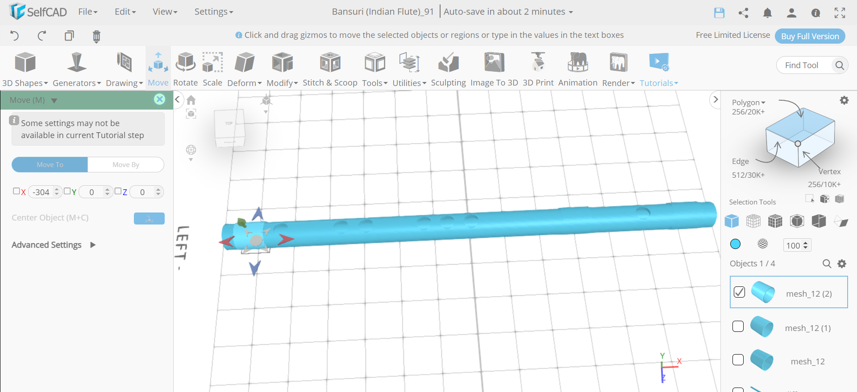857x392 pixels.
Task: Open objects list settings gear
Action: coord(842,264)
